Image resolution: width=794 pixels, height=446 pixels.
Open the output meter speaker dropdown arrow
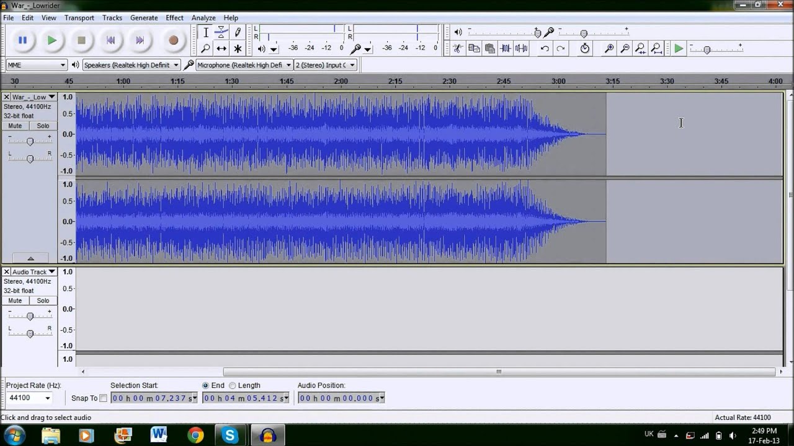pyautogui.click(x=274, y=49)
